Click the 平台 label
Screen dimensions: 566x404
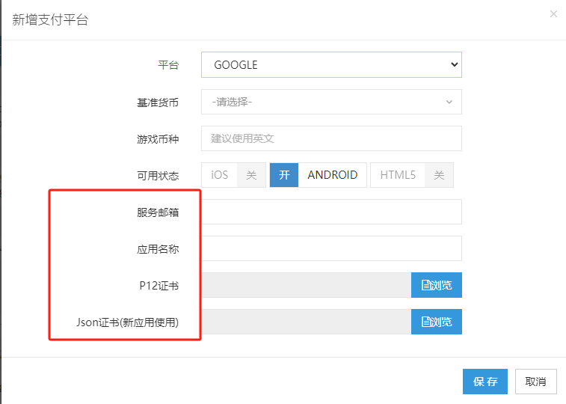(x=168, y=65)
